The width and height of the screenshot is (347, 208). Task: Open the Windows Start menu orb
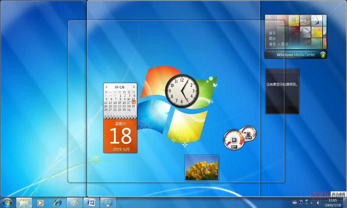pos(7,203)
